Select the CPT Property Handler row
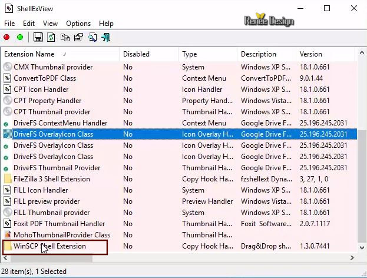This screenshot has height=278, width=367. [180, 101]
